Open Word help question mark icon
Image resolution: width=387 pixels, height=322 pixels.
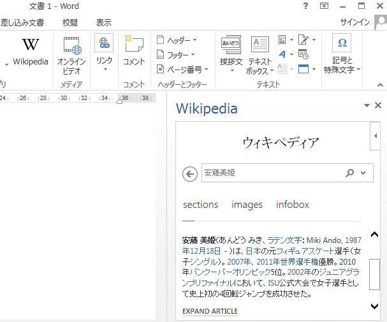click(305, 6)
